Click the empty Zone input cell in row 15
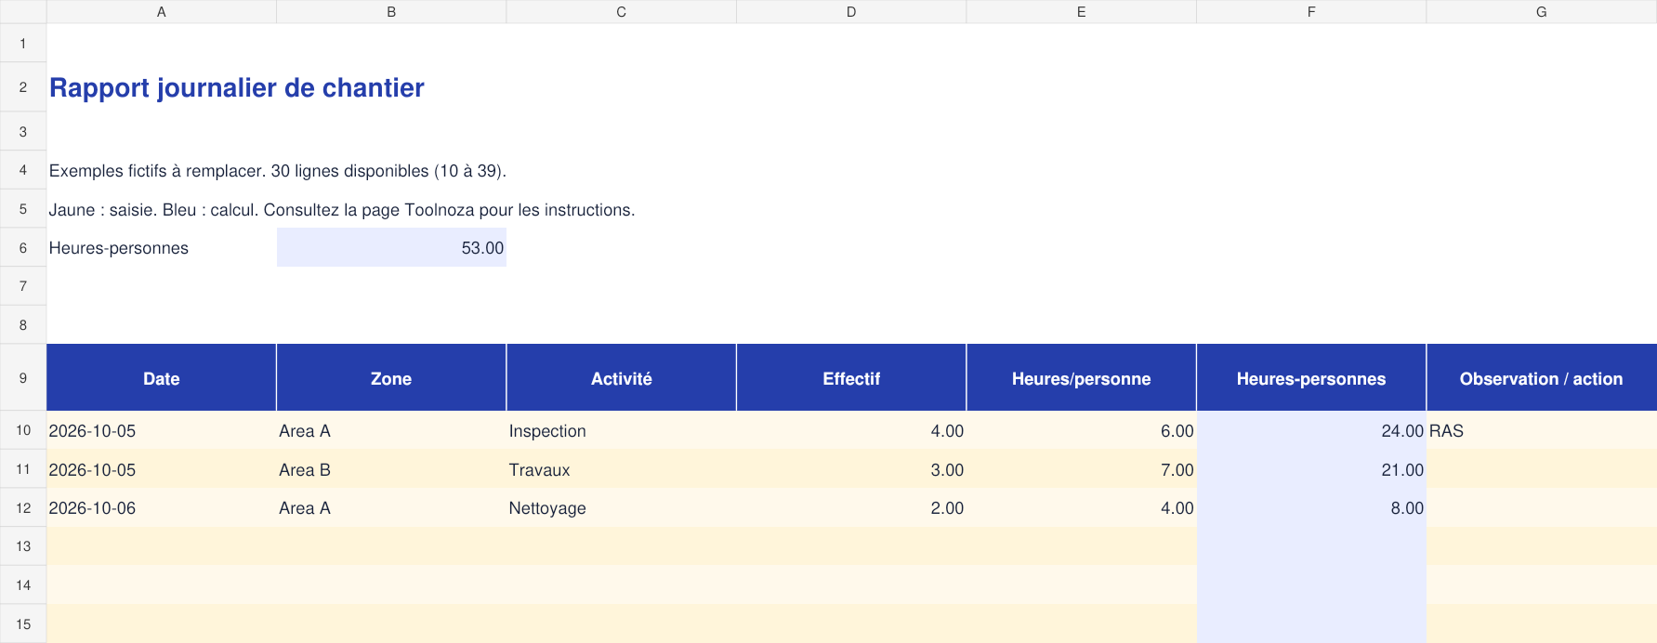Image resolution: width=1657 pixels, height=643 pixels. tap(391, 624)
